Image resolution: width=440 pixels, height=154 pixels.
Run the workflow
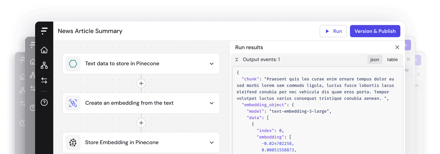(x=333, y=31)
